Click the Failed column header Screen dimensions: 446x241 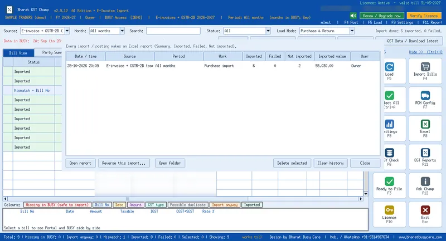click(x=275, y=56)
